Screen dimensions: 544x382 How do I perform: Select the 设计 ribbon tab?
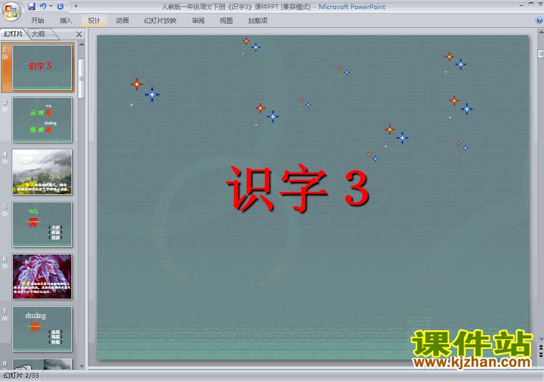(x=94, y=21)
